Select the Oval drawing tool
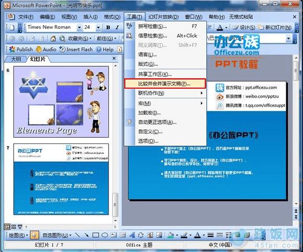303x252 pixels. [x=104, y=235]
